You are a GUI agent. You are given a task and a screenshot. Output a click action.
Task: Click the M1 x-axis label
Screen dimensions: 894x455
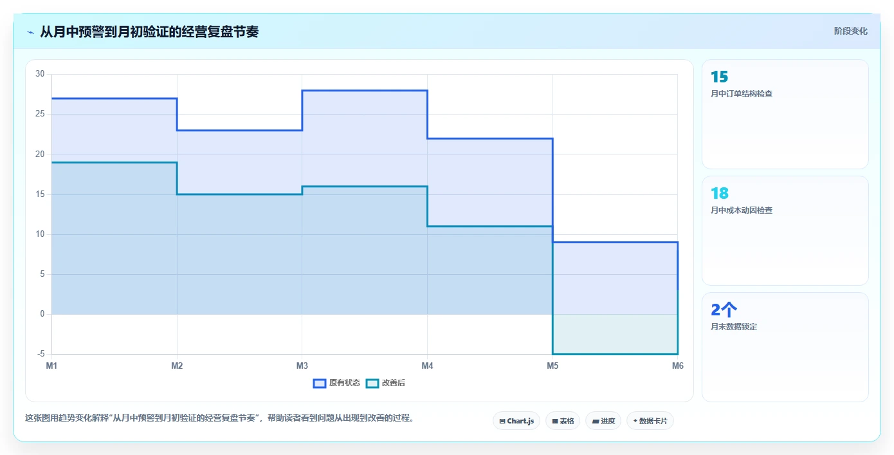[x=51, y=366]
